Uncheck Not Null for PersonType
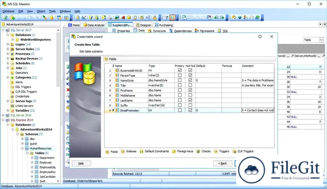This screenshot has height=189, width=327. 190,75
